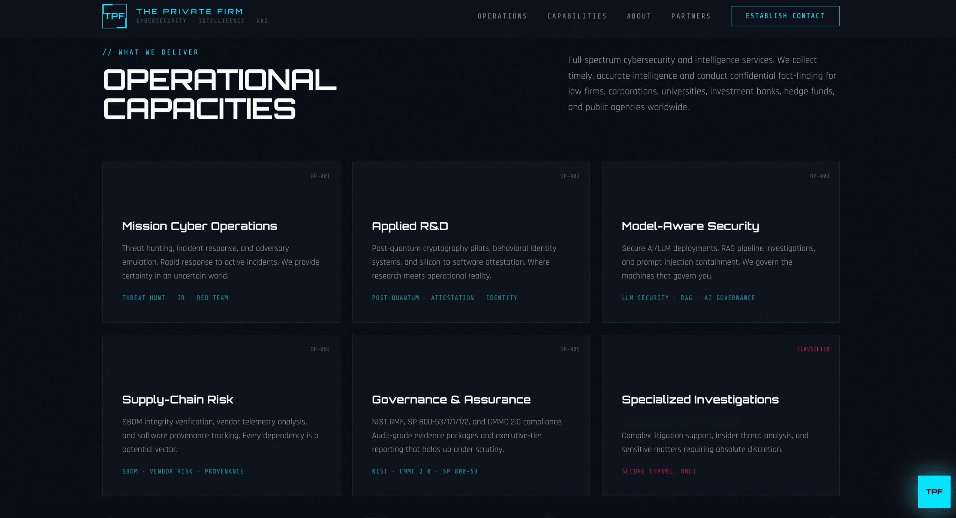Screen dimensions: 956x518
Task: Click the OP-001 card identifier
Action: [320, 176]
